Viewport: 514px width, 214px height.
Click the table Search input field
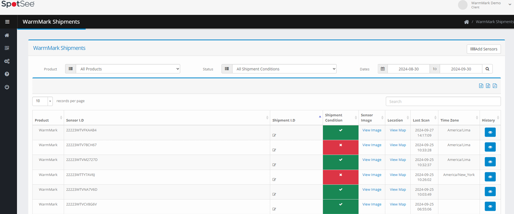pyautogui.click(x=443, y=102)
